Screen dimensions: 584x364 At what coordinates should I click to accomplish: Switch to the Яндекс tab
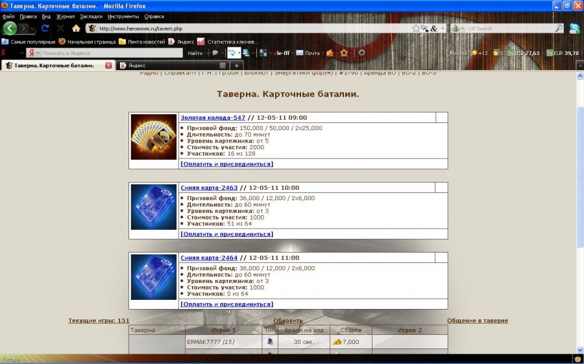172,65
